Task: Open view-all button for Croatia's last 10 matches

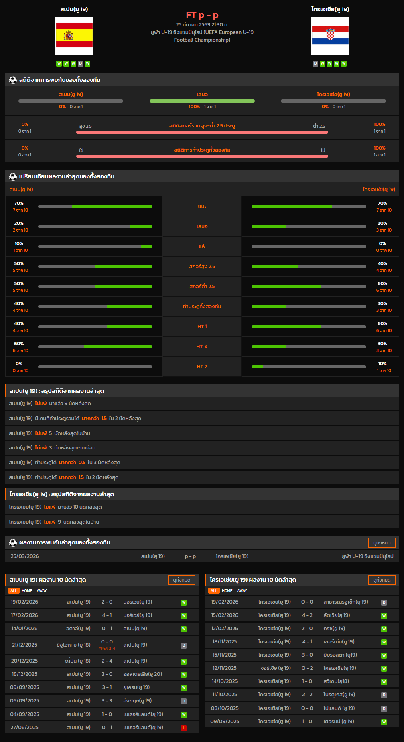Action: 382,580
